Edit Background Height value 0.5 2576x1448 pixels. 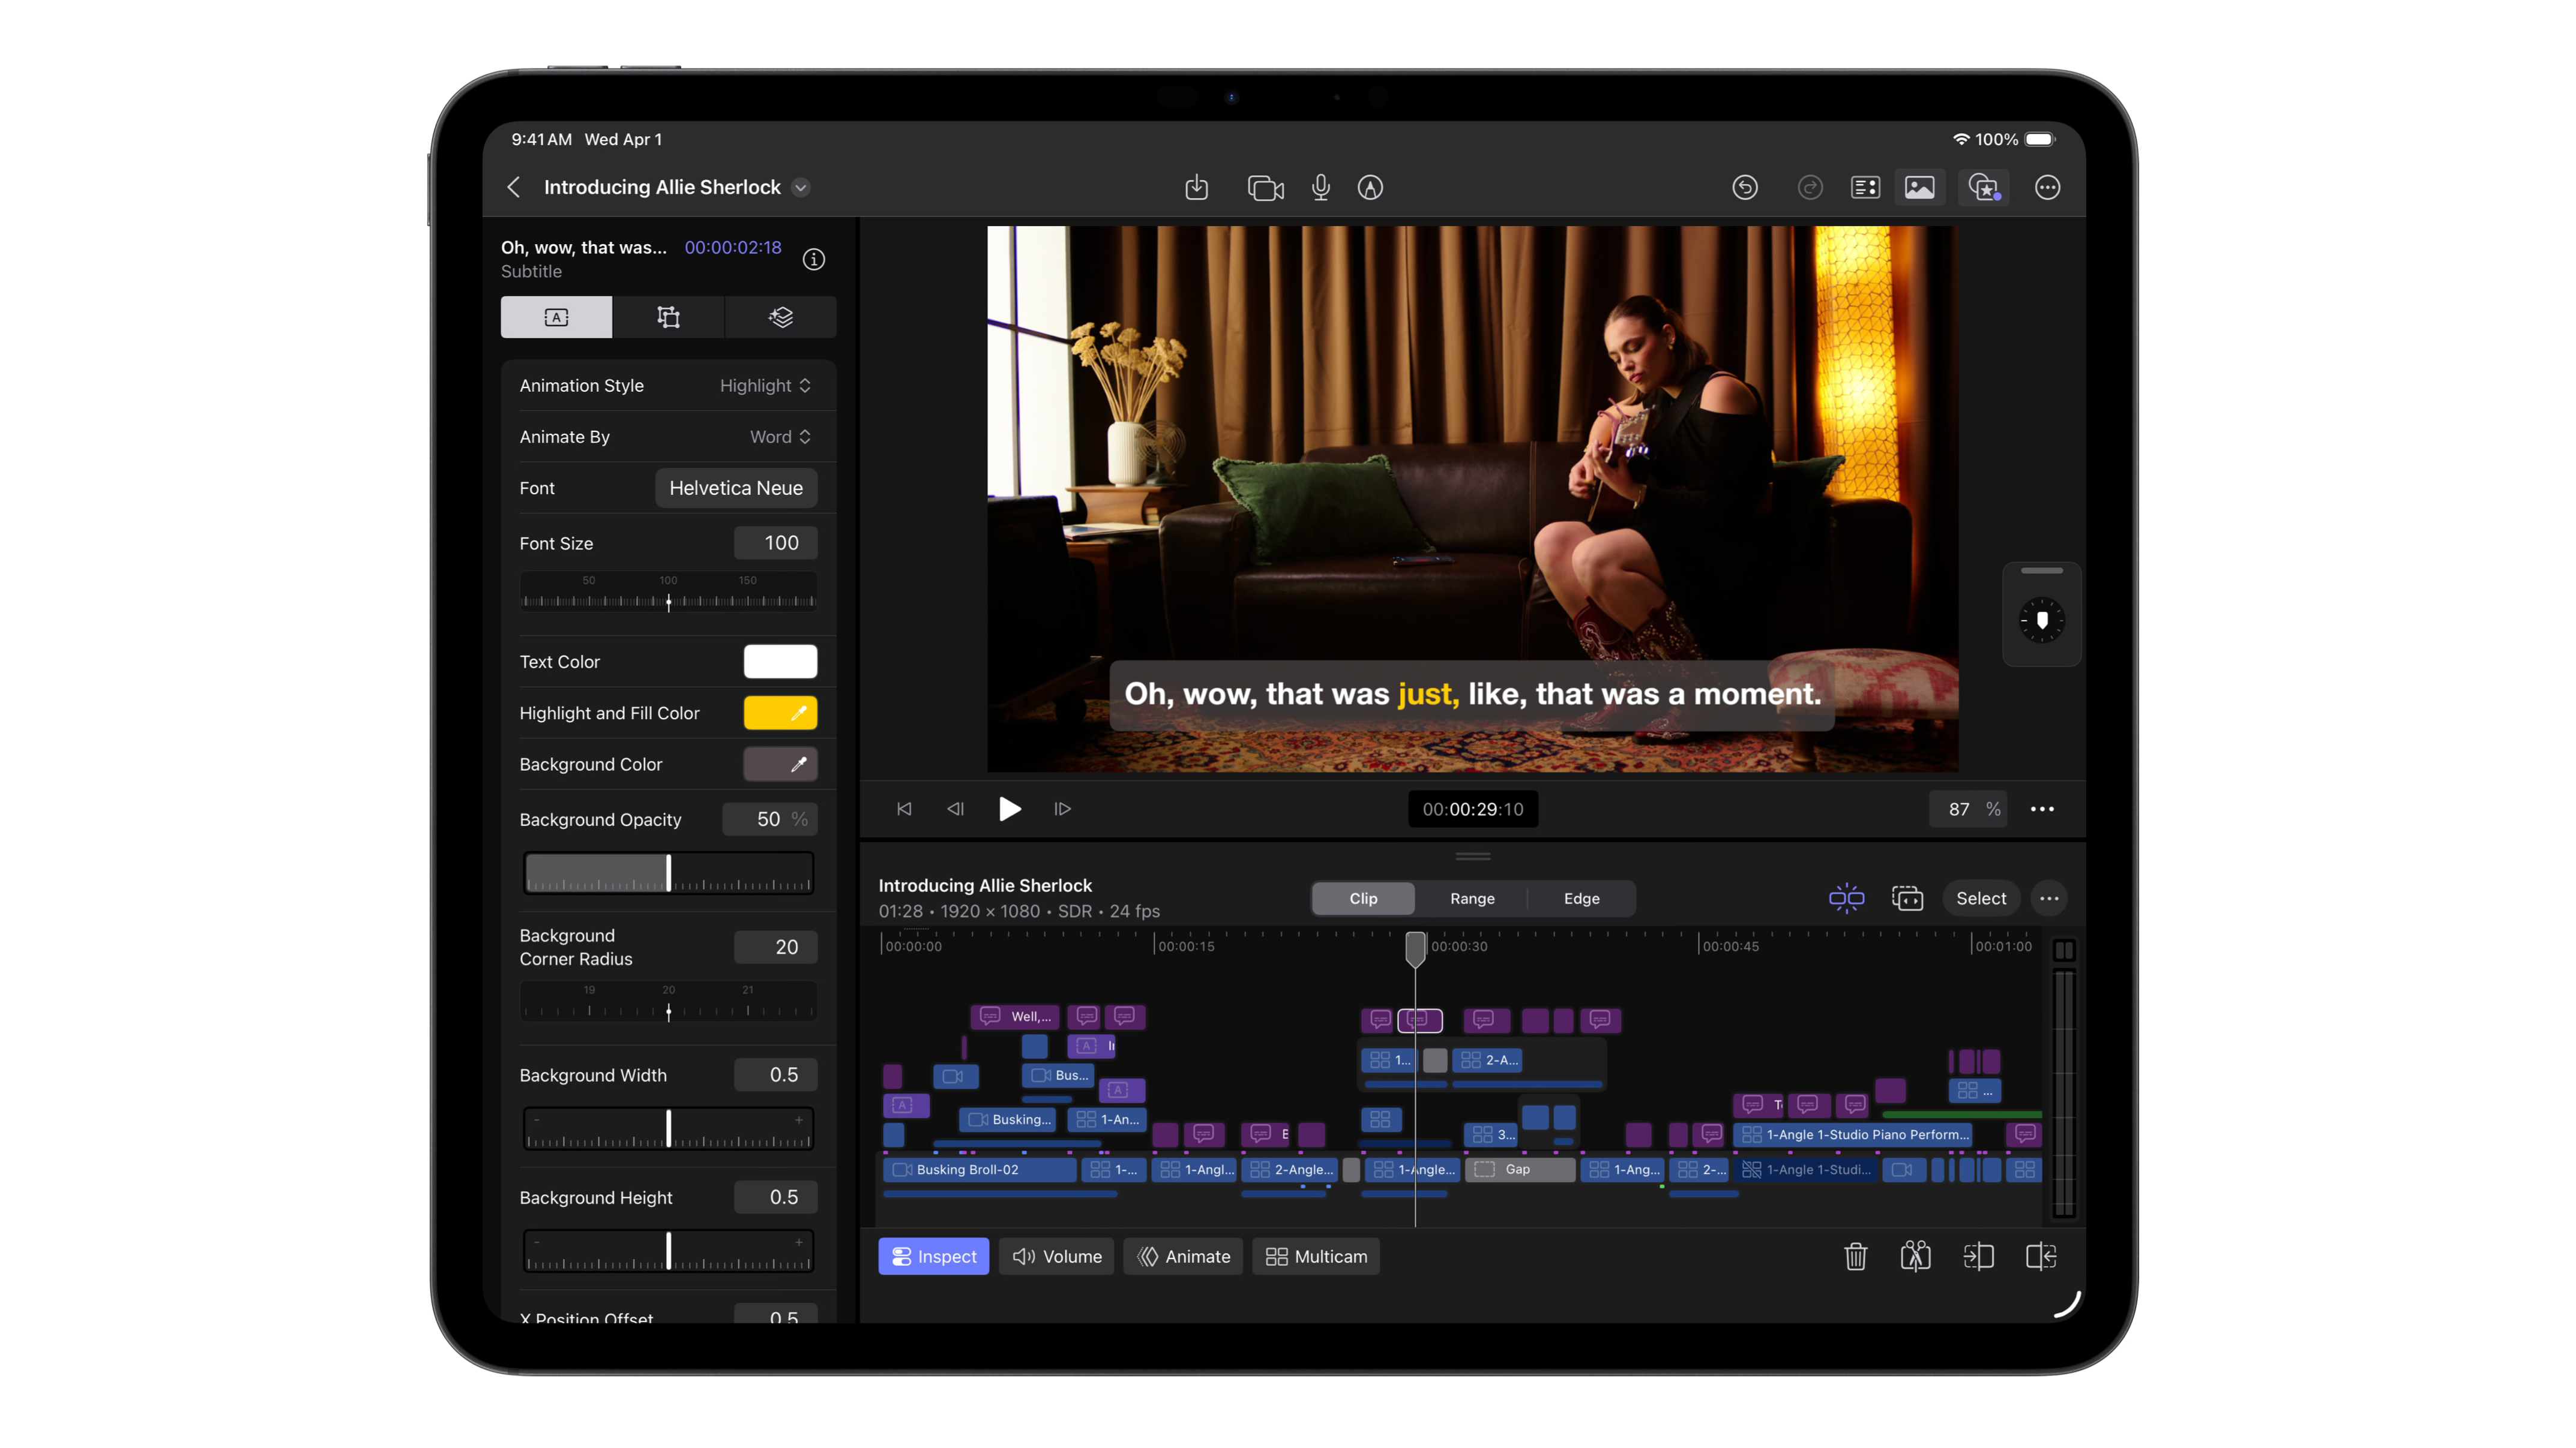click(776, 1197)
